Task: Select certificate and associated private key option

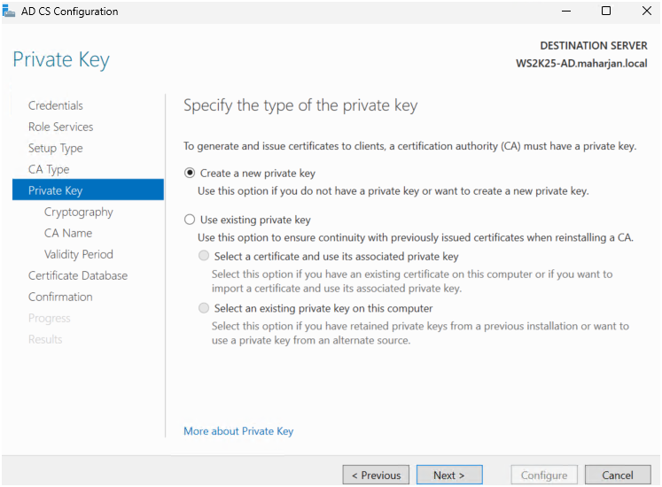Action: click(205, 257)
